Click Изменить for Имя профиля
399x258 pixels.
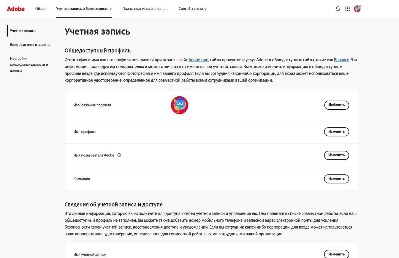336,132
